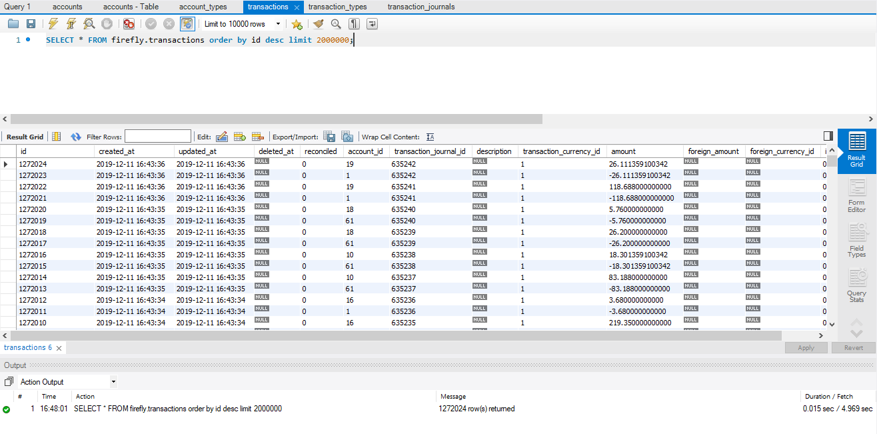Screen dimensions: 877x434
Task: Switch to the account_types tab
Action: coord(203,7)
